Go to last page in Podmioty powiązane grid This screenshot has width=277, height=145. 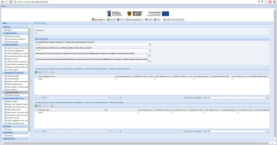117,131
